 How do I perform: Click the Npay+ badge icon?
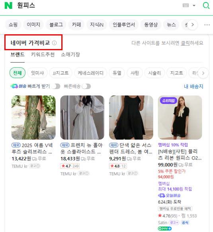pyautogui.click(x=165, y=228)
